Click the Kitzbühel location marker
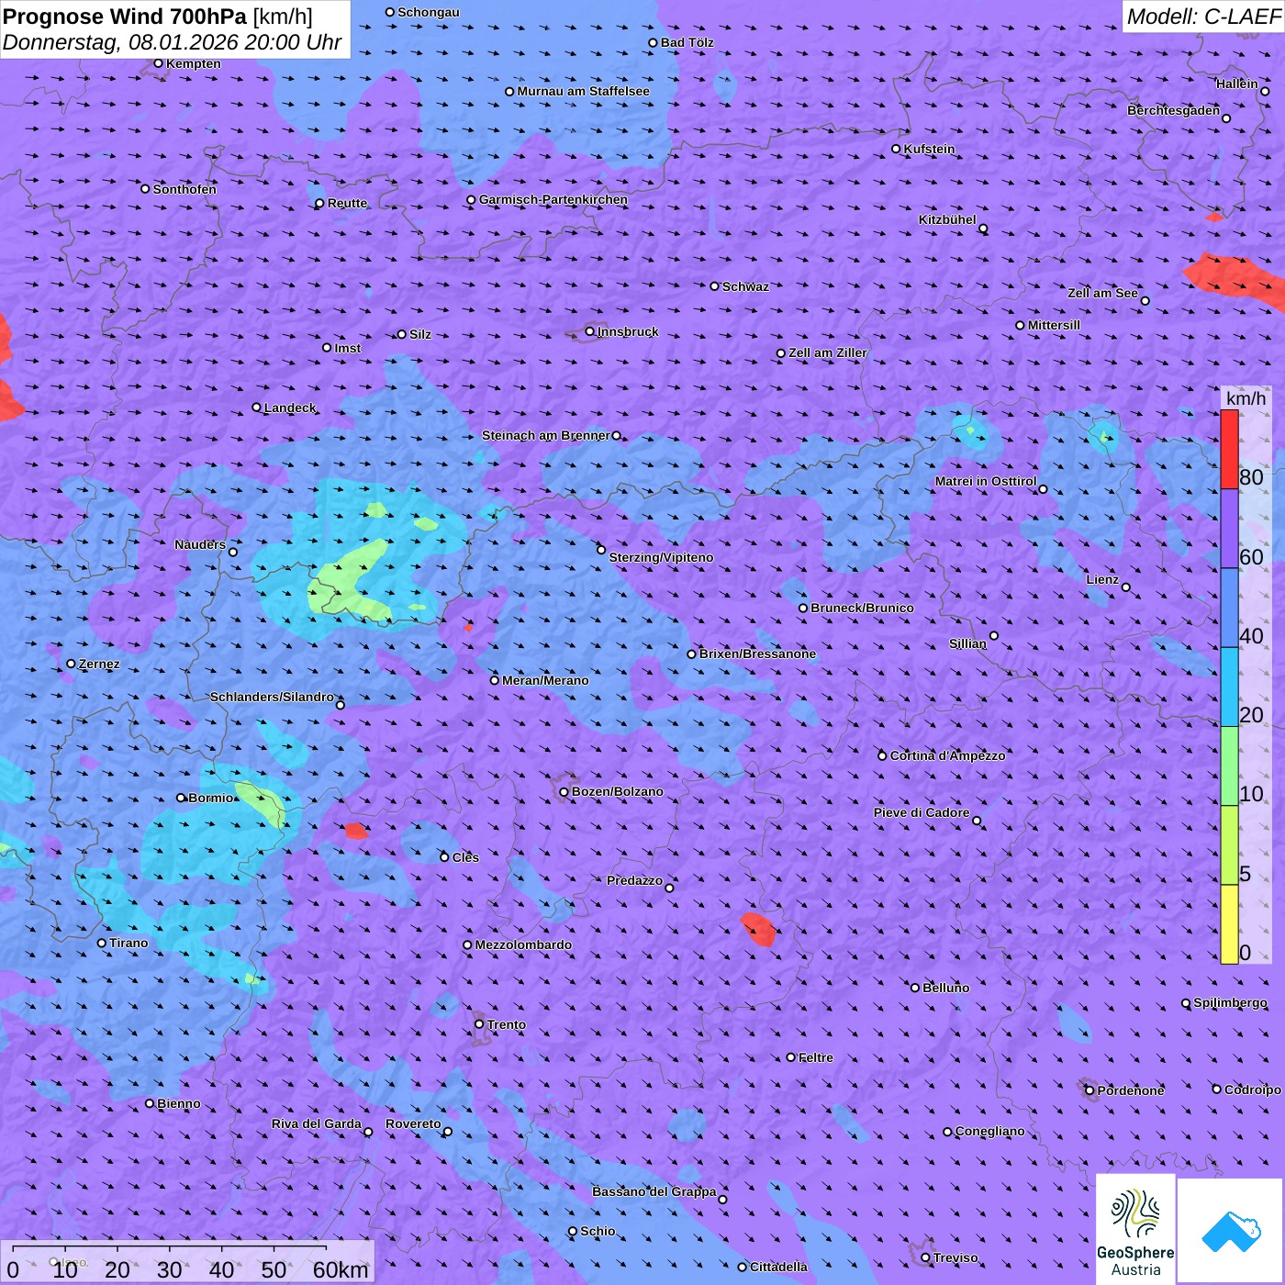 tap(983, 229)
